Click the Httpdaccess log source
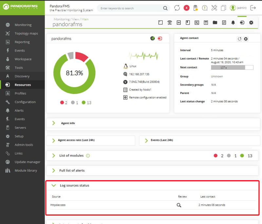The image size is (262, 224). [x=58, y=205]
